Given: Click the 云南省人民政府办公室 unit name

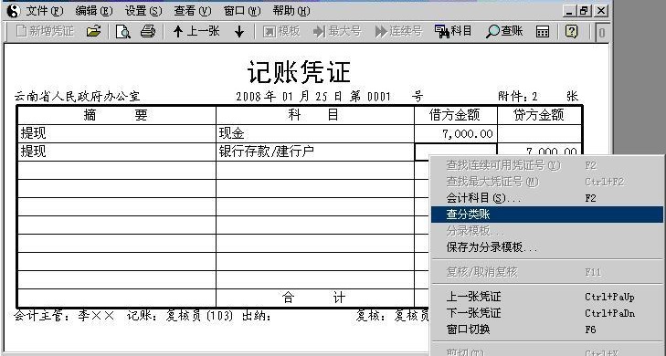Looking at the screenshot, I should point(78,97).
